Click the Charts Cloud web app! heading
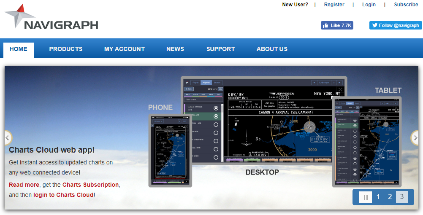 point(52,150)
